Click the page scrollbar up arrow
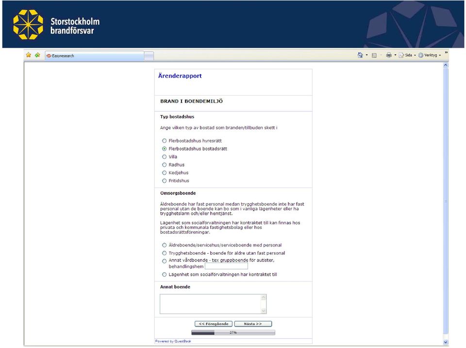 coord(446,65)
